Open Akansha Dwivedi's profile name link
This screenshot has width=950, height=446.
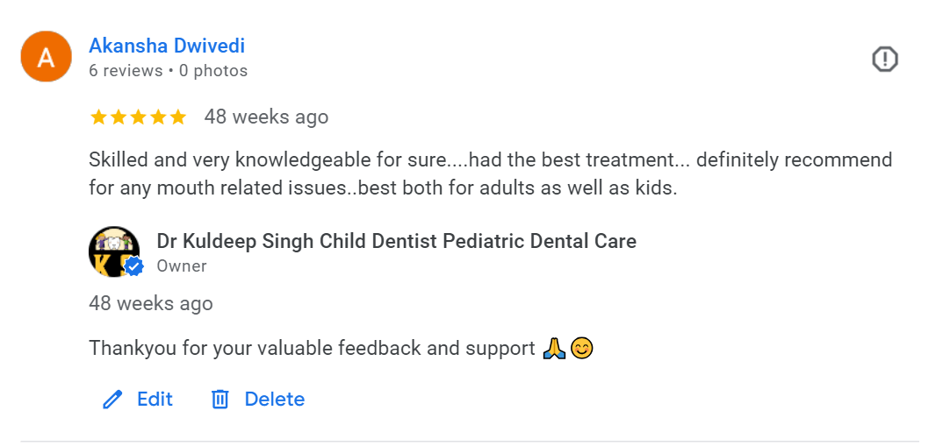click(x=167, y=46)
